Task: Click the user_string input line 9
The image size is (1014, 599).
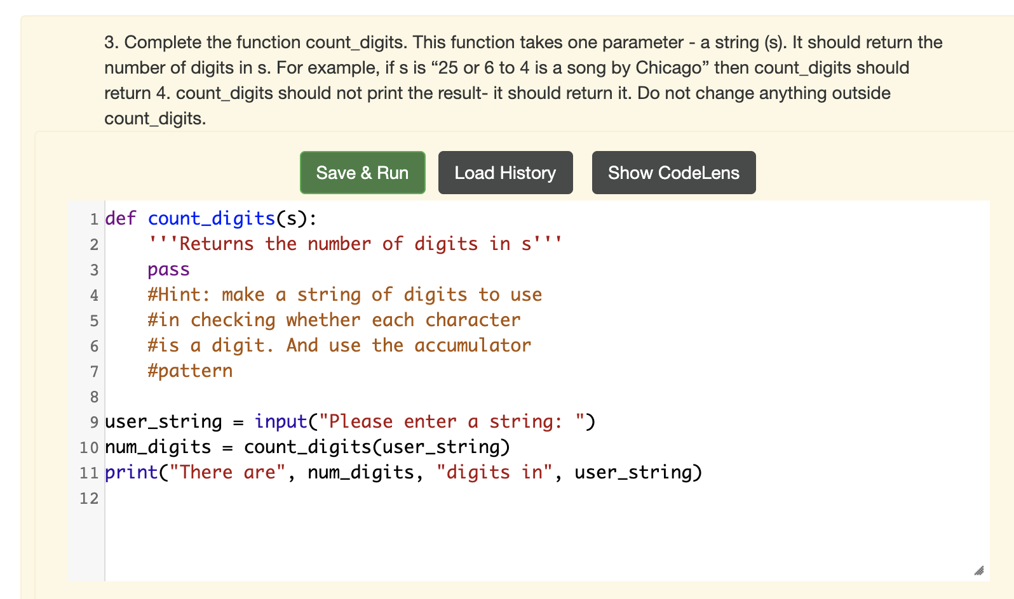Action: [x=350, y=421]
